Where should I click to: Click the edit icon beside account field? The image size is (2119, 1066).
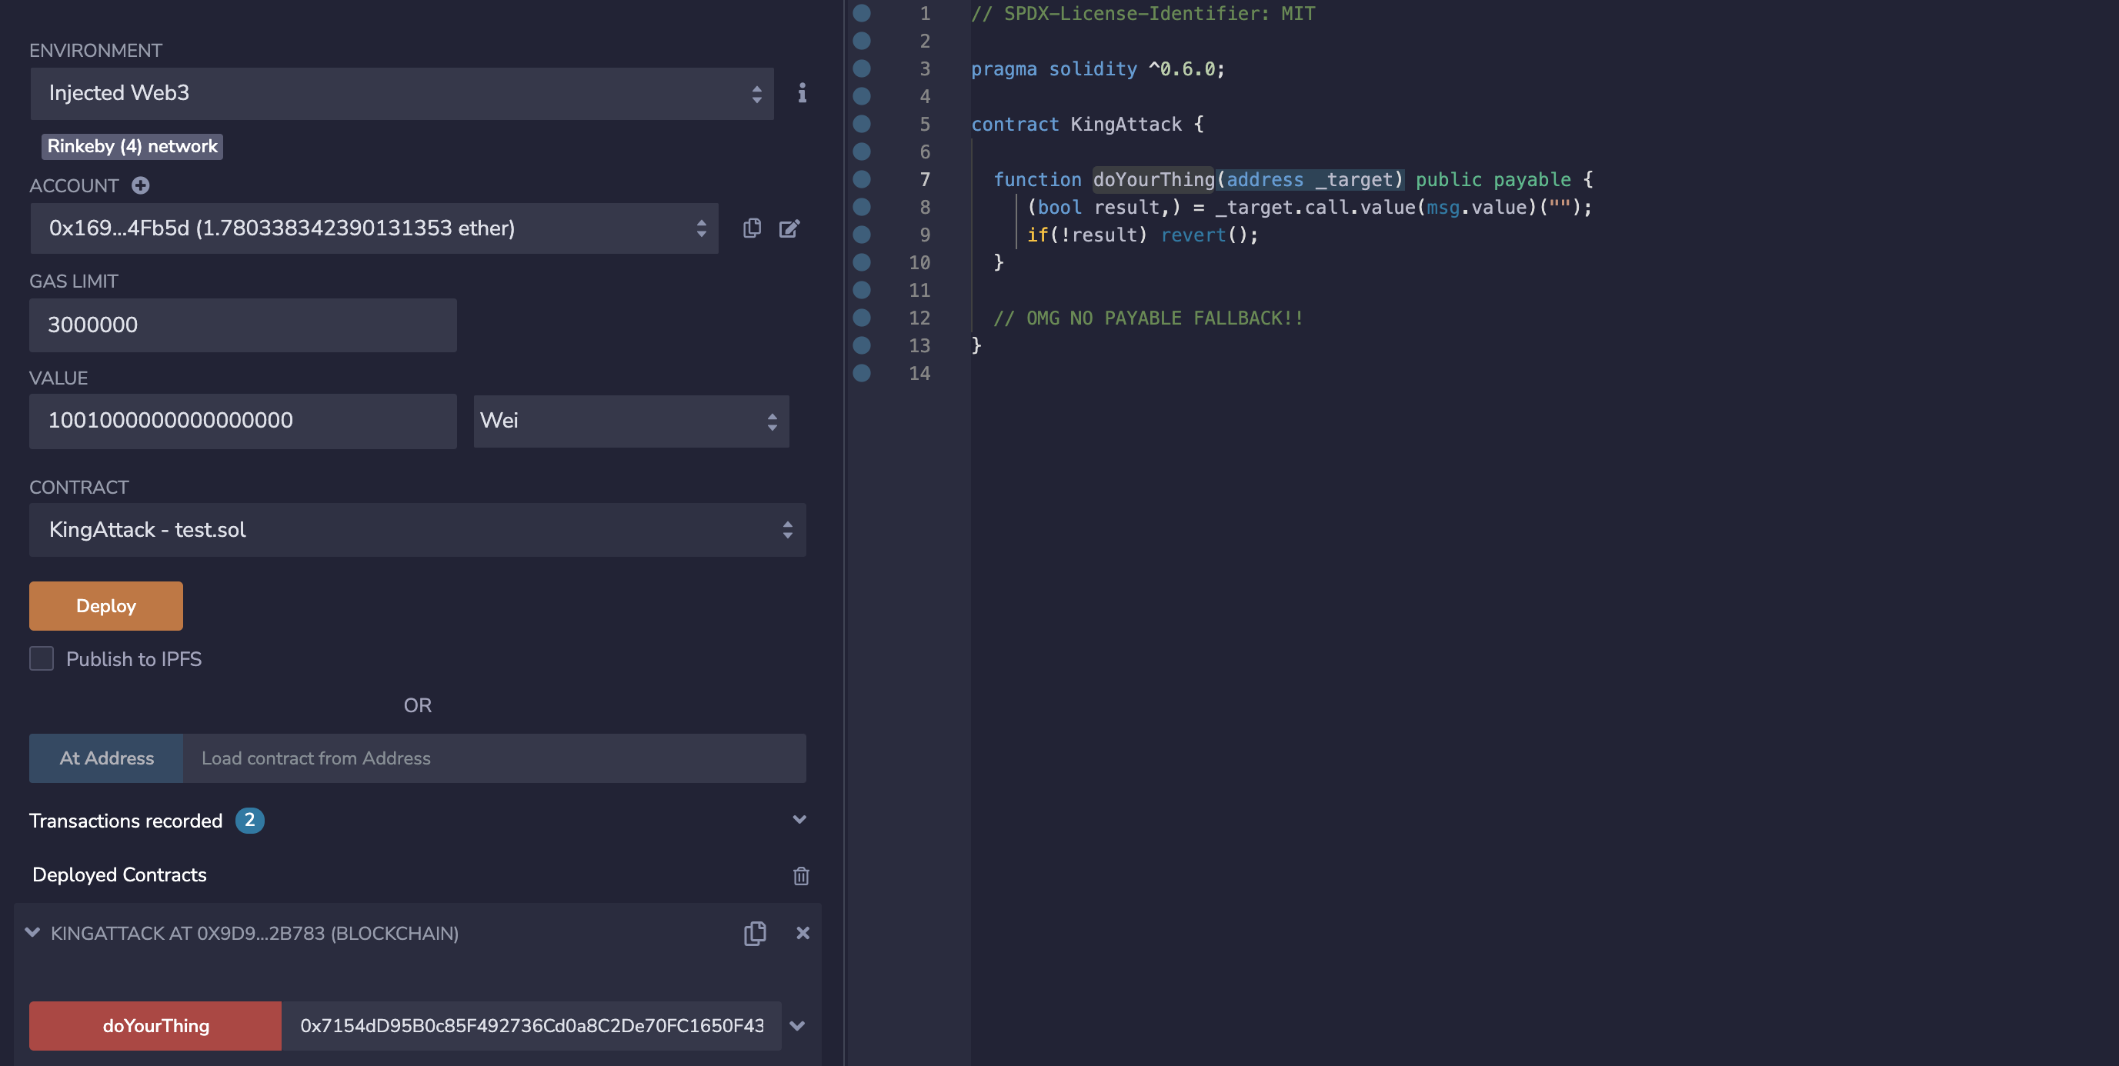point(789,228)
